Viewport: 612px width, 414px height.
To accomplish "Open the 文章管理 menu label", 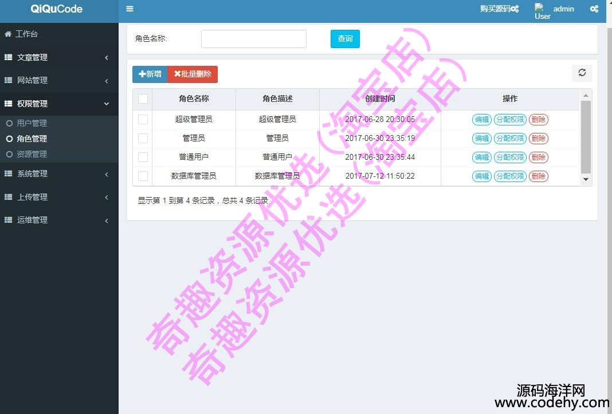I will click(x=33, y=57).
